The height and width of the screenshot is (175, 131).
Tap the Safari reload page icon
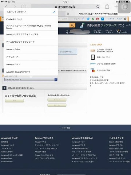point(98,7)
